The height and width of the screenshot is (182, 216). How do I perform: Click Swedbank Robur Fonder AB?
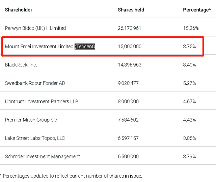(35, 83)
